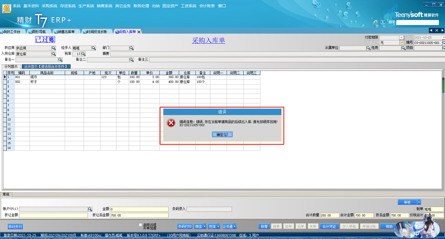Click the 经手人 handler lookup icon
The width and height of the screenshot is (445, 239).
94,48
